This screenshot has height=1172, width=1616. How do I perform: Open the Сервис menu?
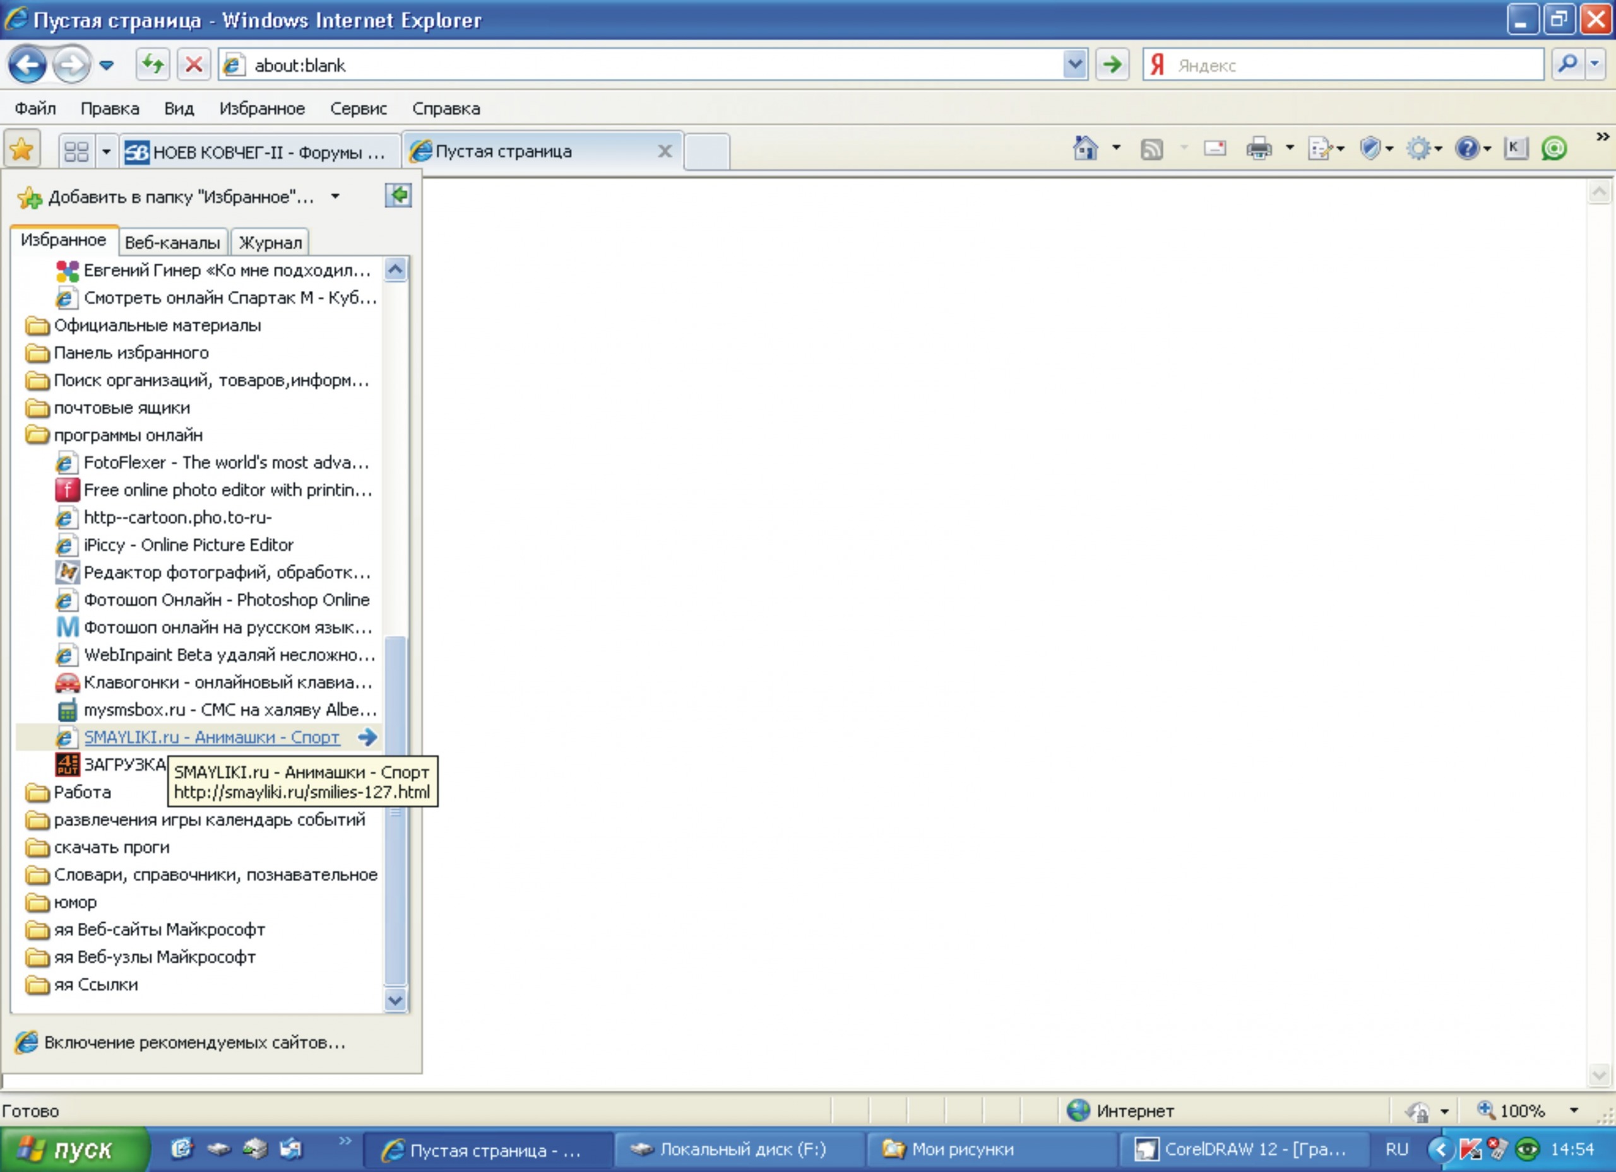358,109
